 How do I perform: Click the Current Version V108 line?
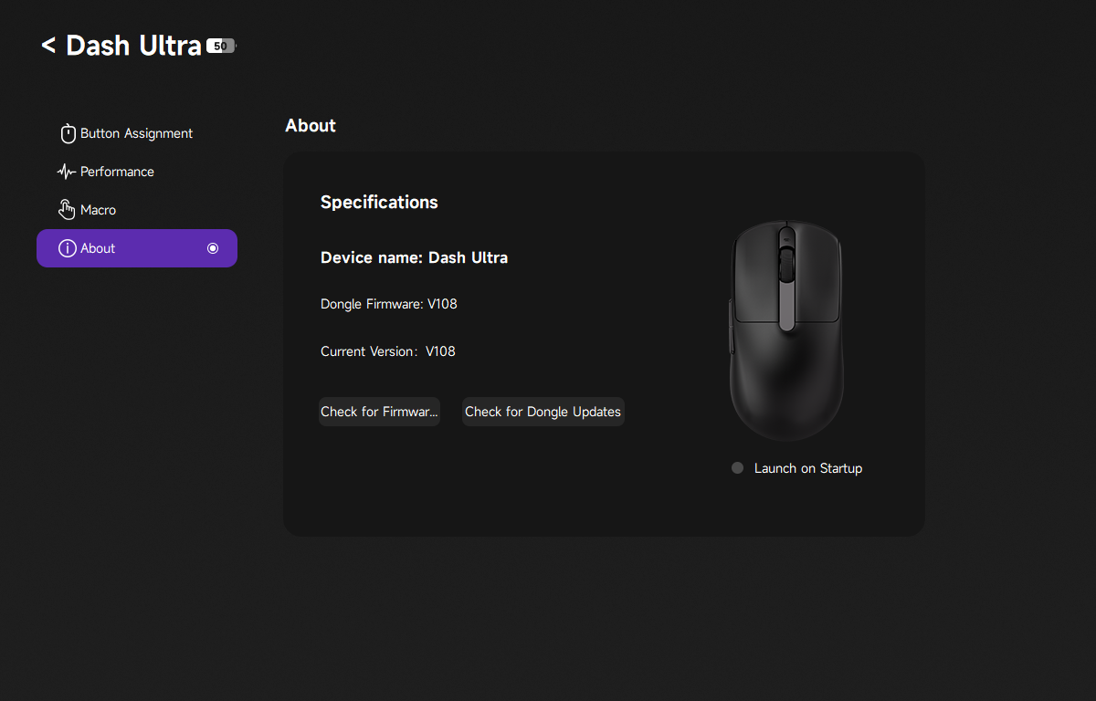387,351
